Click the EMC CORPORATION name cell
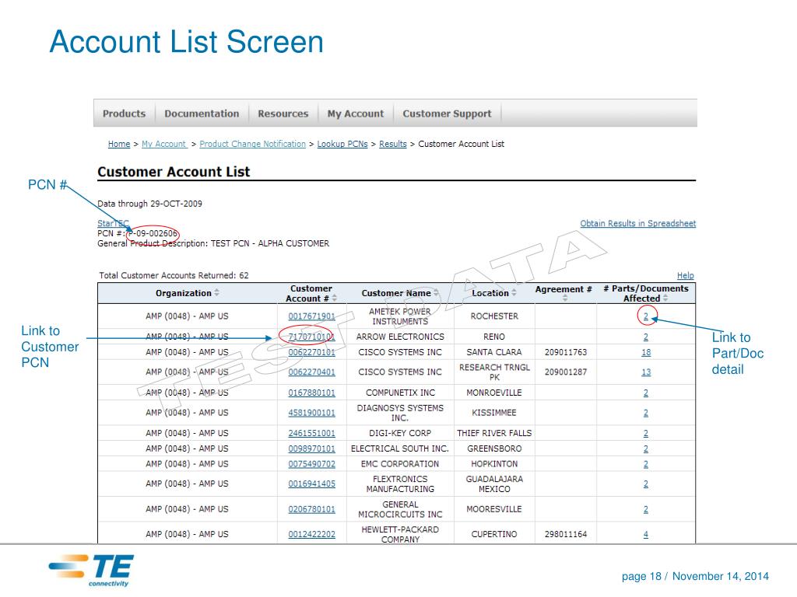 coord(400,464)
